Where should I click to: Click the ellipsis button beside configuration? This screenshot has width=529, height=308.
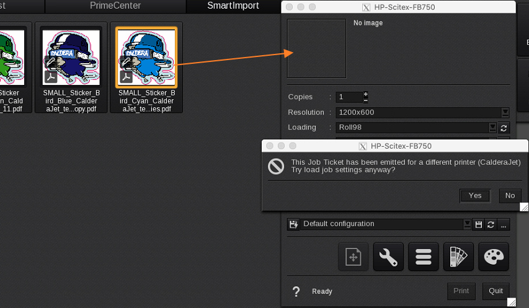pos(504,224)
